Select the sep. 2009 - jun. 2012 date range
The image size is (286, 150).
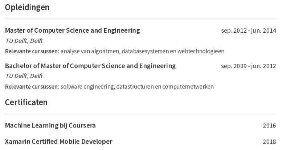[248, 66]
